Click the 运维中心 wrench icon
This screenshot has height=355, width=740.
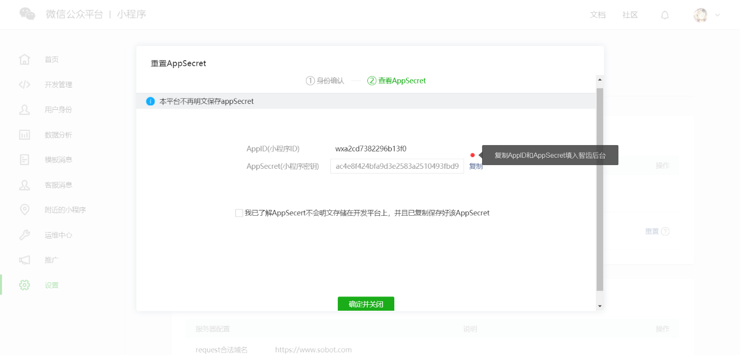point(24,235)
